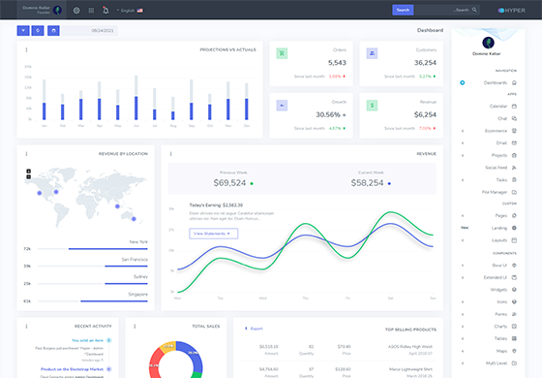
Task: Open the Dominic Keller Founder profile menu
Action: pyautogui.click(x=42, y=10)
